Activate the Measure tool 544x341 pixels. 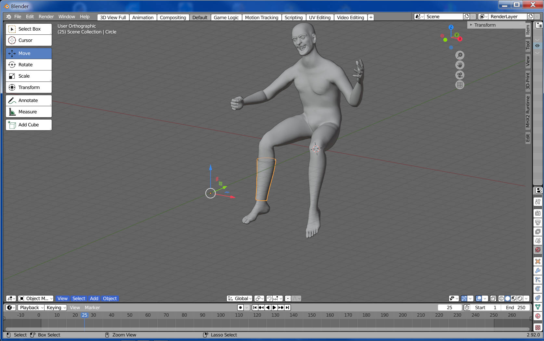click(x=29, y=112)
